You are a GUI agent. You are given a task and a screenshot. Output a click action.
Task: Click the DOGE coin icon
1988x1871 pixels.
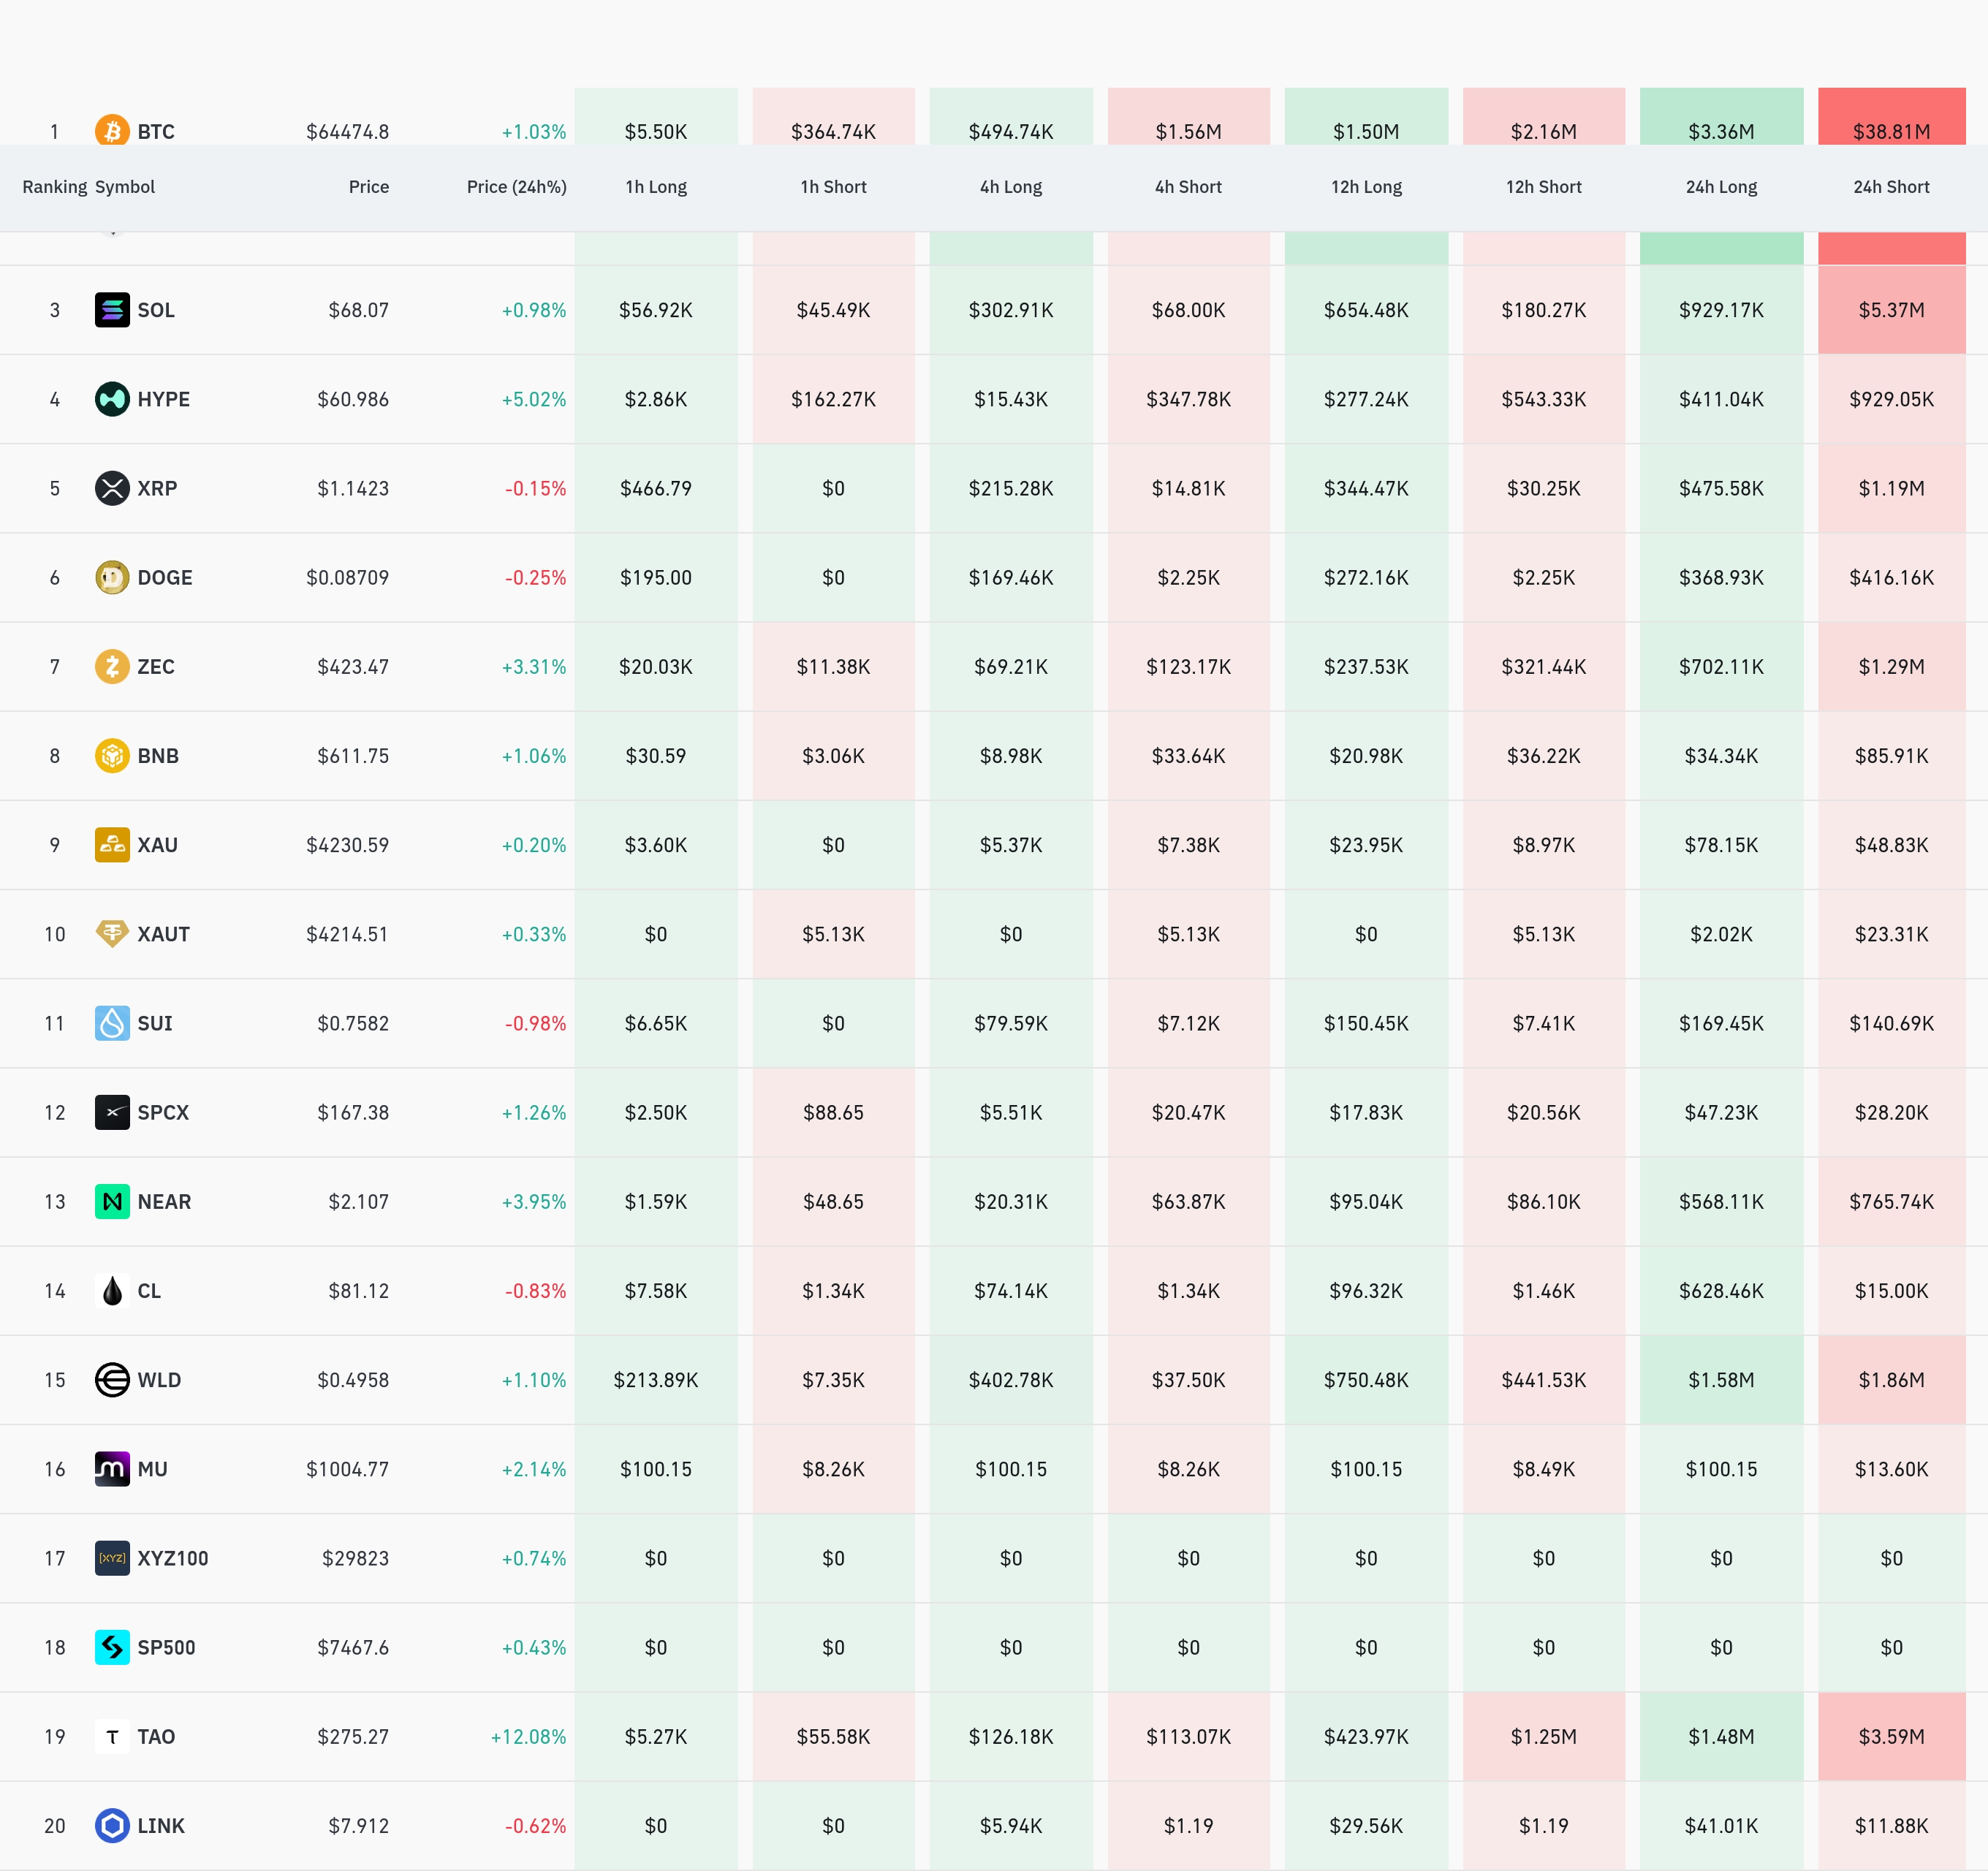tap(112, 577)
